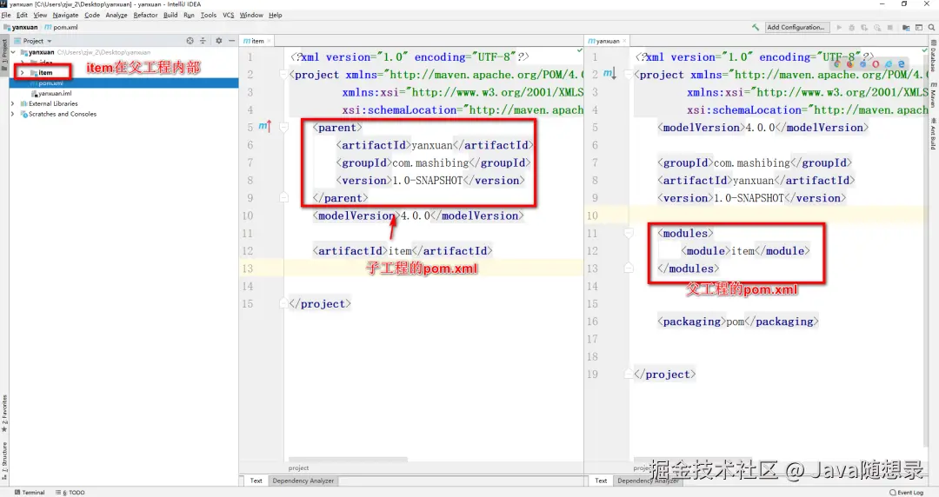The width and height of the screenshot is (939, 497).
Task: Open the Build menu
Action: tap(170, 15)
